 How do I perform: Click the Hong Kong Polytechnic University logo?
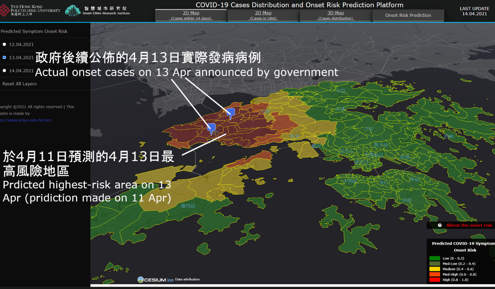[x=30, y=10]
